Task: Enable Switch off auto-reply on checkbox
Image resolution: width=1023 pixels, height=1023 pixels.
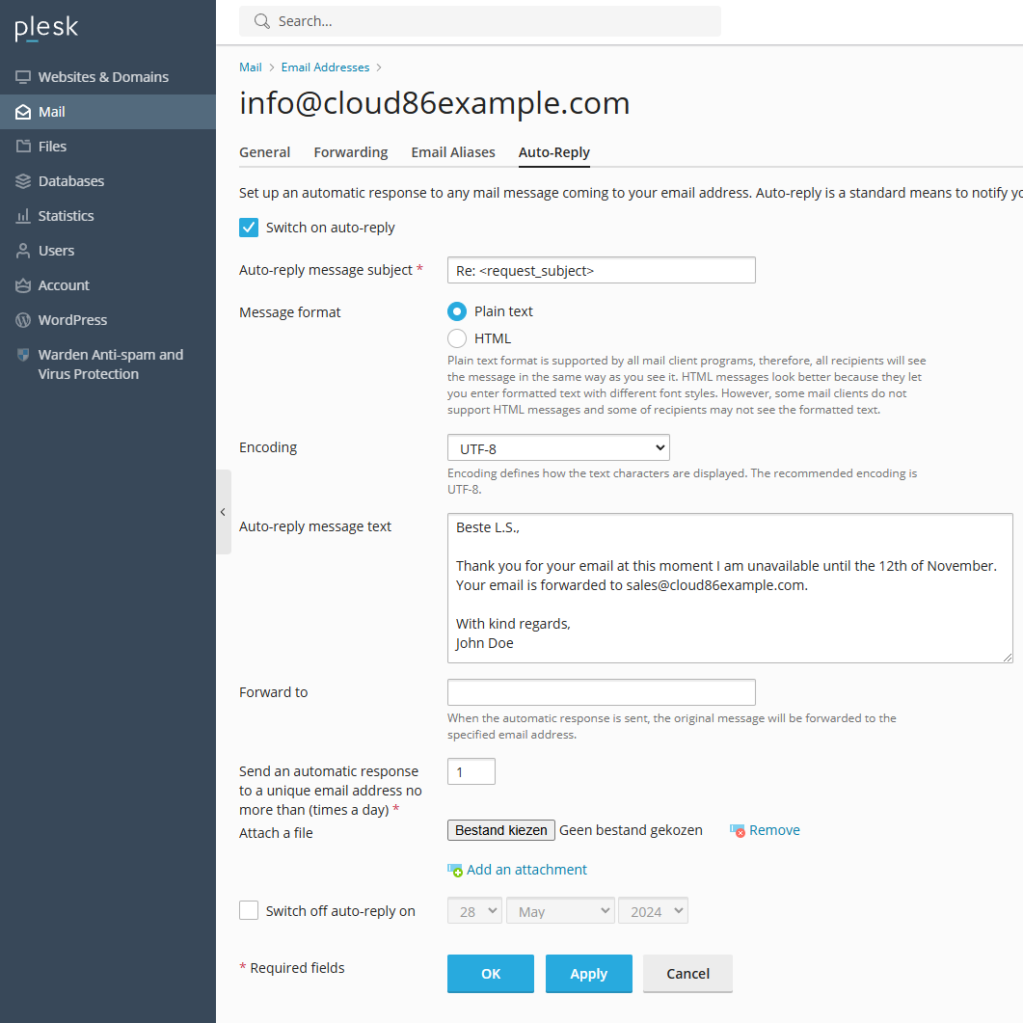Action: tap(249, 910)
